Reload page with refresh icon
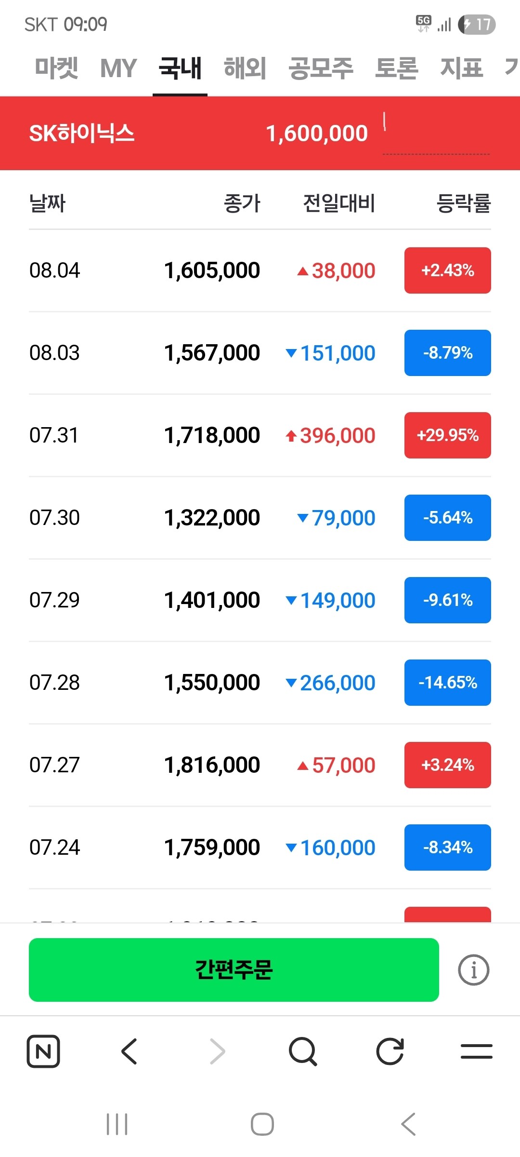The height and width of the screenshot is (1157, 520). click(x=390, y=1051)
